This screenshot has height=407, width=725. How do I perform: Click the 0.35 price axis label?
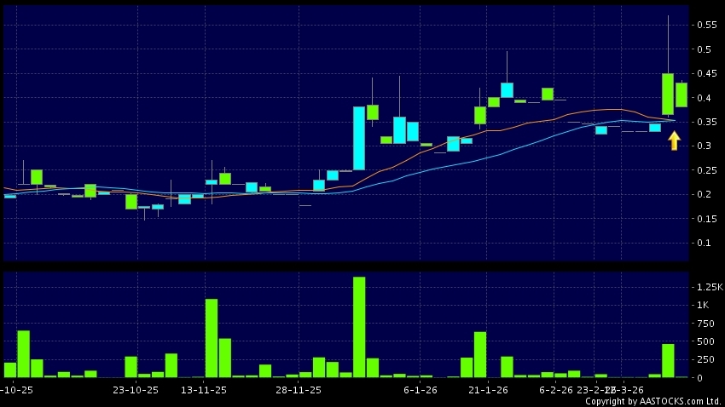[x=705, y=122]
